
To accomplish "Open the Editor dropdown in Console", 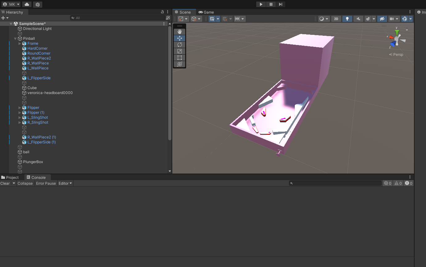I will [65, 183].
